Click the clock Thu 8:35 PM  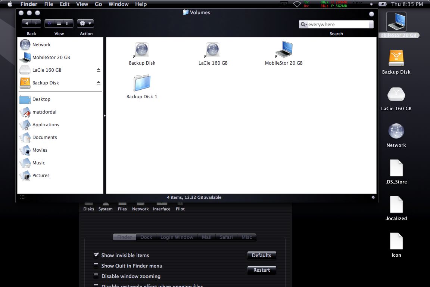coord(407,4)
